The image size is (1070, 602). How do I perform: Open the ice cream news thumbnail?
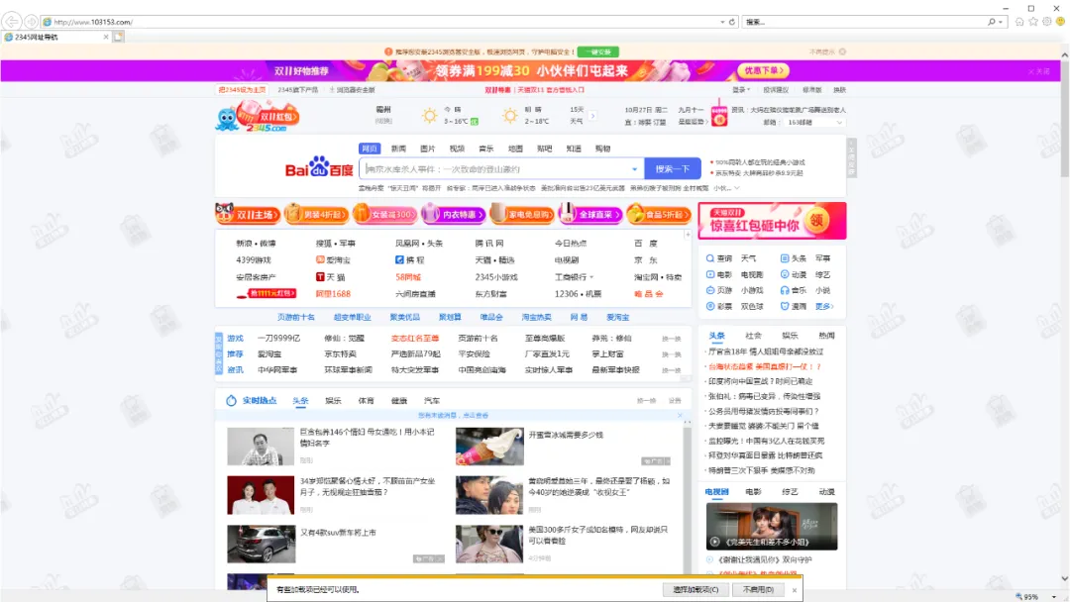click(489, 447)
